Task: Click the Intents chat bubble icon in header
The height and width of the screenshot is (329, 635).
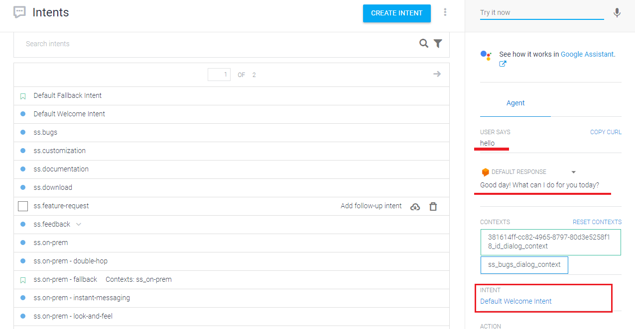Action: [x=20, y=12]
